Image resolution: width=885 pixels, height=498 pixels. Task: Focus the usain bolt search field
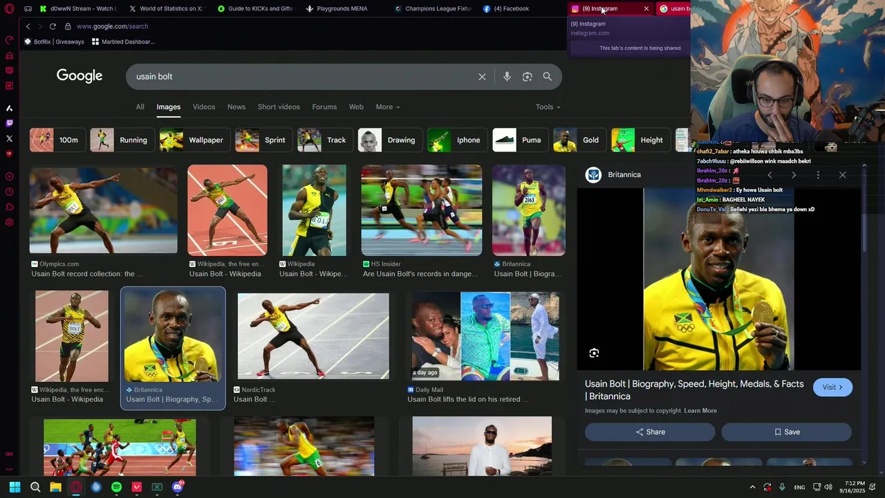304,77
